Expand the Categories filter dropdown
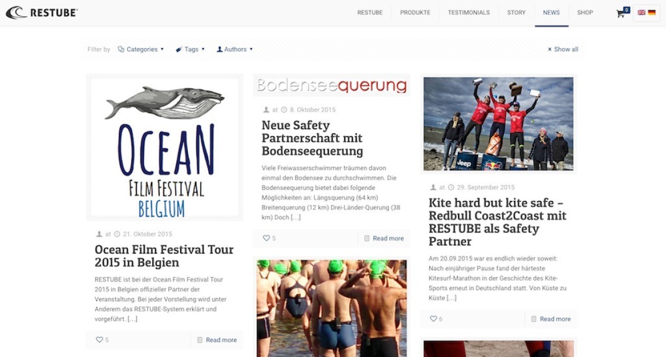This screenshot has width=666, height=357. 140,49
